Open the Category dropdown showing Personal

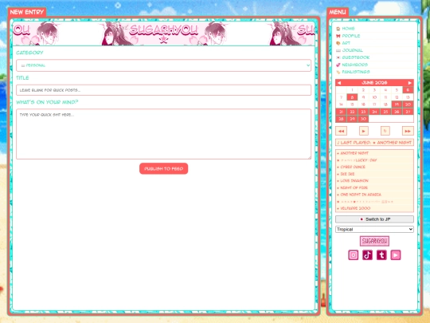(x=164, y=65)
